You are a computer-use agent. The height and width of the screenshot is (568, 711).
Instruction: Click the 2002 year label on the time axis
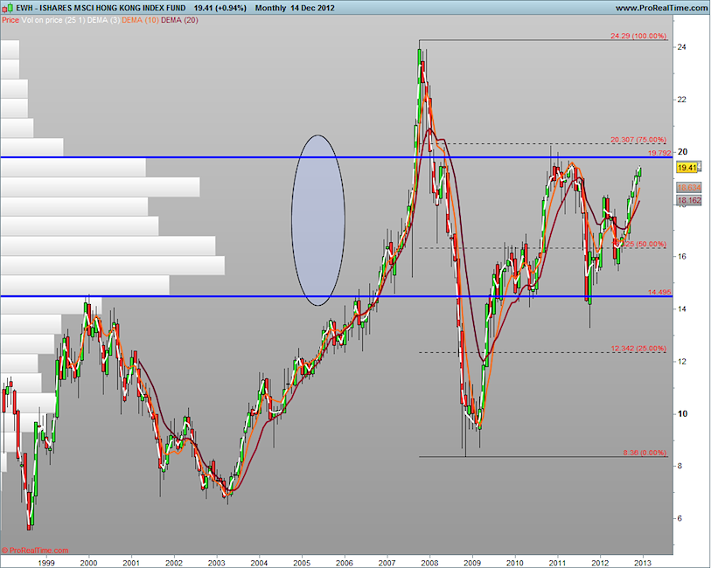(174, 563)
